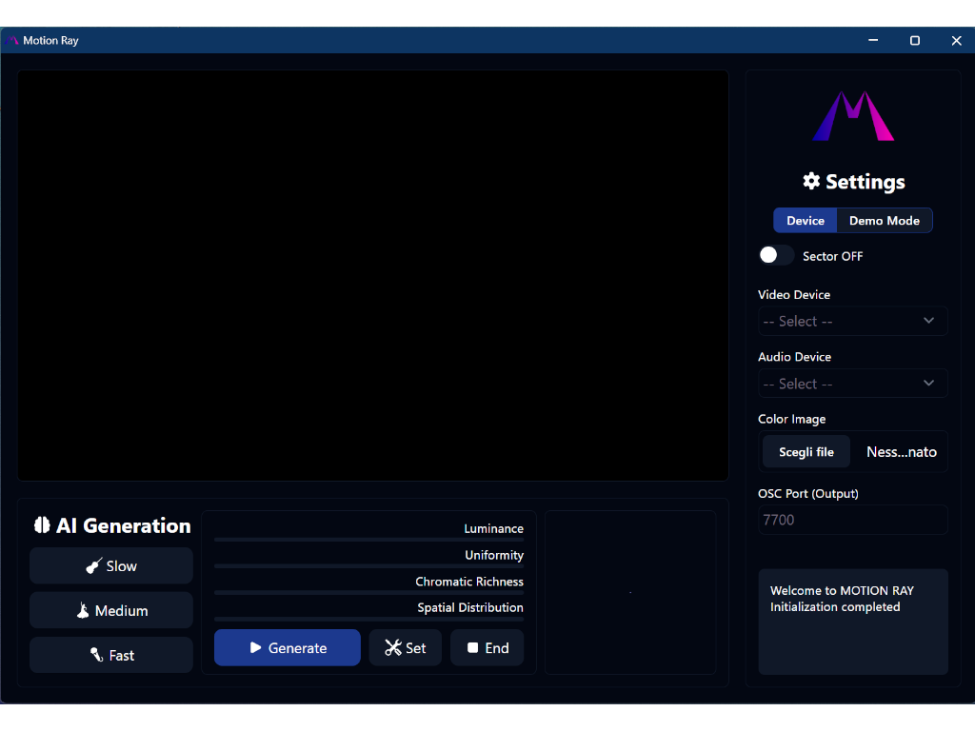Click Scegli file to choose color image

coord(806,452)
